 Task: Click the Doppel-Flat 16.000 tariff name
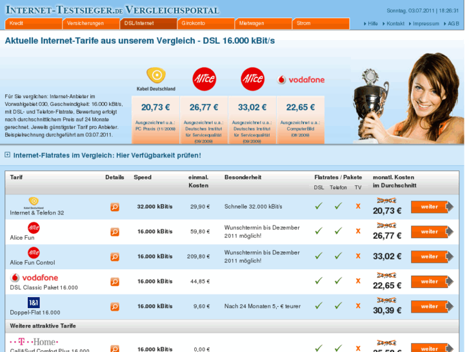(x=35, y=313)
